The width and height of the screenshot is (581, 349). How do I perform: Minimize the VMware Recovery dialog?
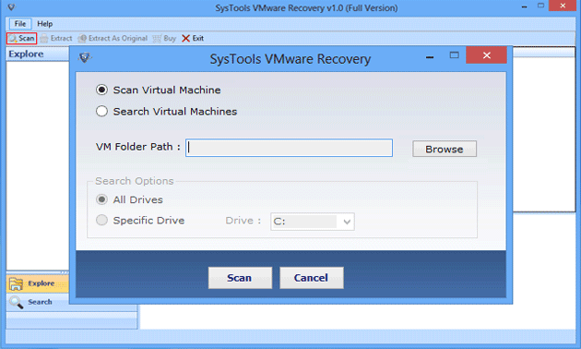(x=430, y=56)
